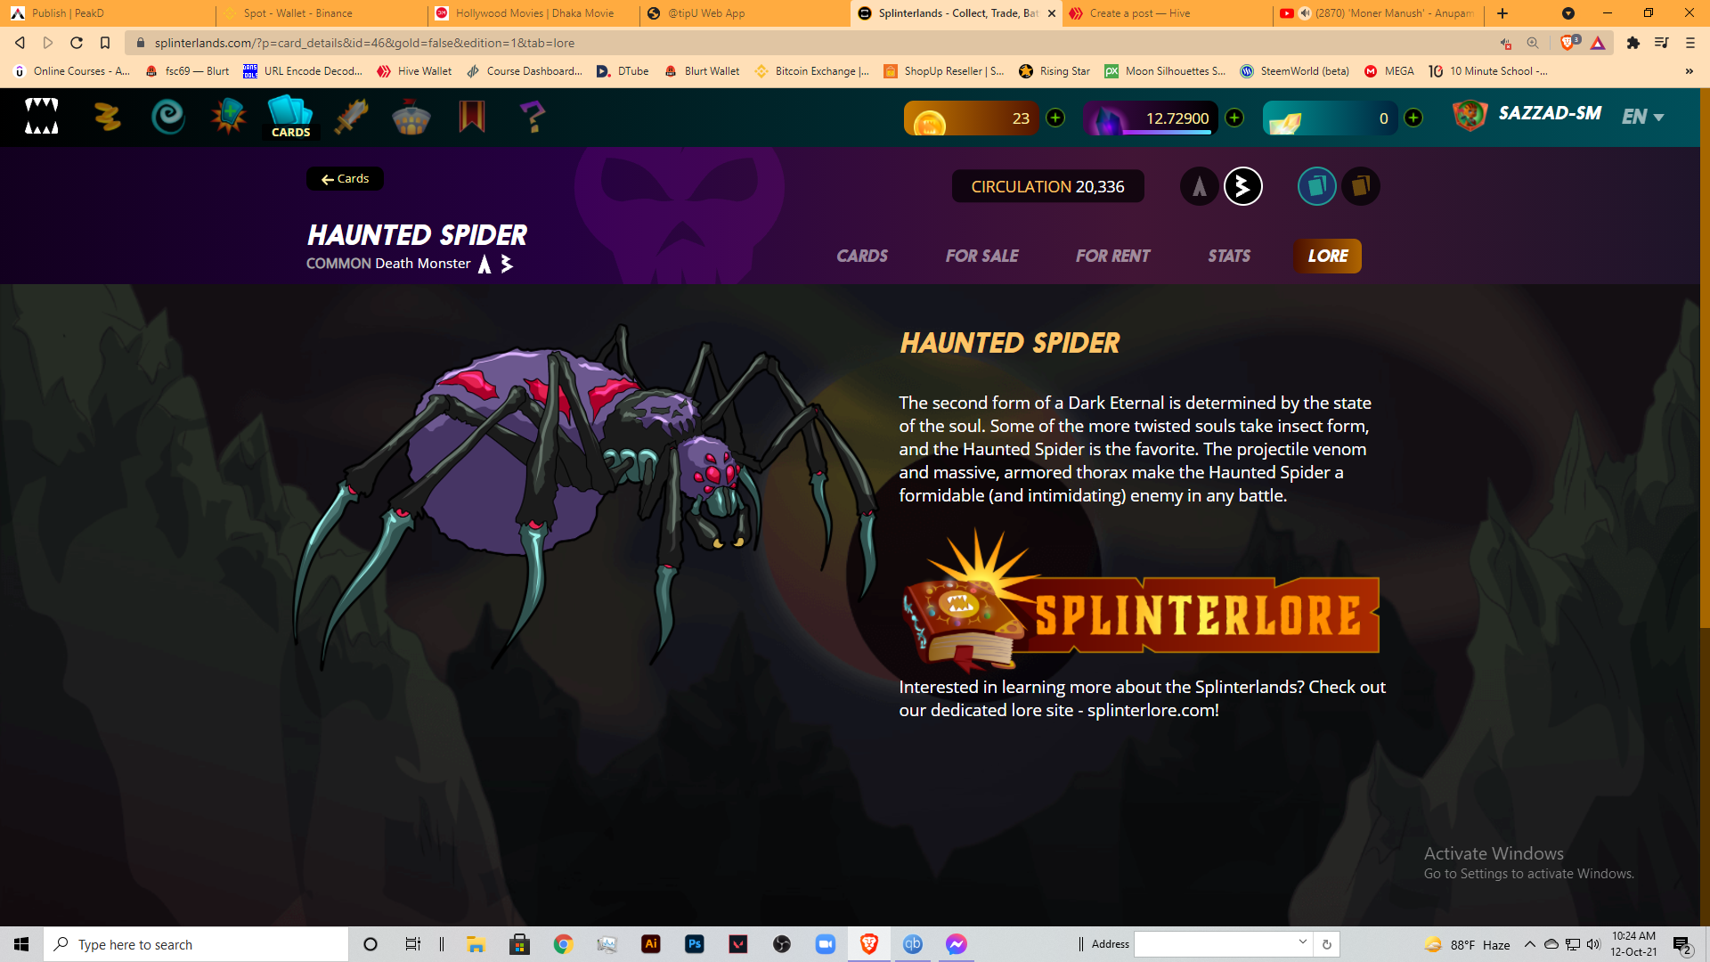The width and height of the screenshot is (1710, 962).
Task: Open Windows Start menu
Action: [x=21, y=944]
